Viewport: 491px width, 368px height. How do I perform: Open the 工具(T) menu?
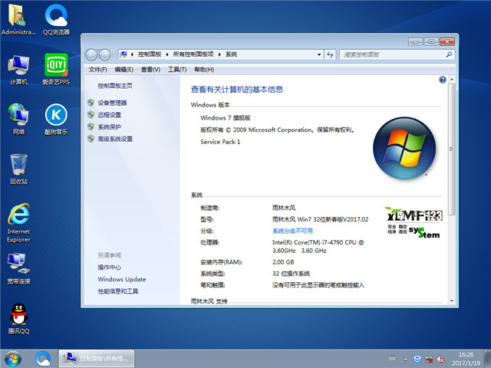pyautogui.click(x=177, y=70)
